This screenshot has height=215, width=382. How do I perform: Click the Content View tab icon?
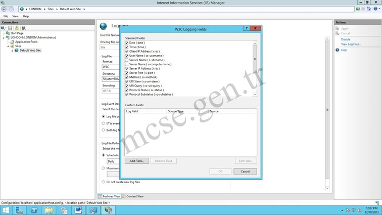tap(124, 196)
